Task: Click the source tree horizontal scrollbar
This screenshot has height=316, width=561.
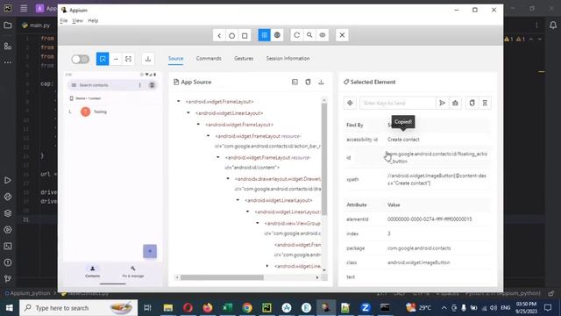Action: (222, 277)
